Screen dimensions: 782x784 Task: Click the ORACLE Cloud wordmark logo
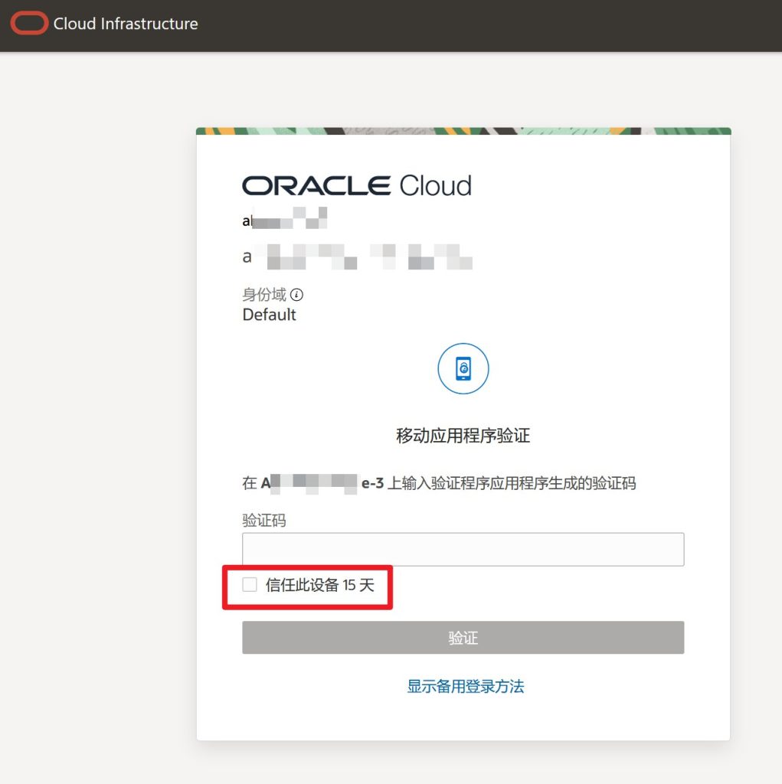pos(356,185)
